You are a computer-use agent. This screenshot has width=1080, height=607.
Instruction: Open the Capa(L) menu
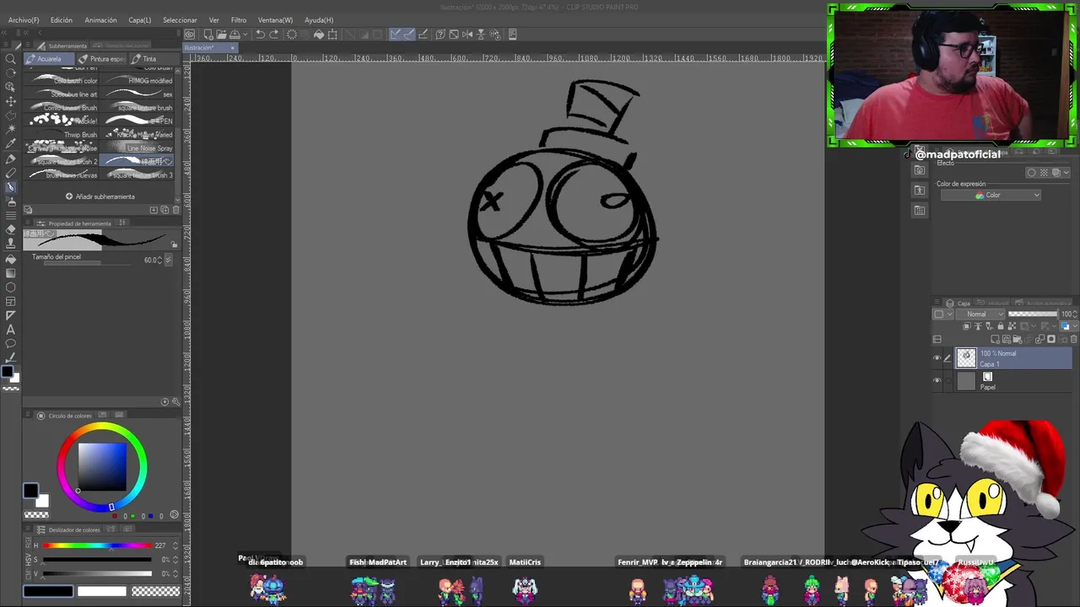[x=140, y=20]
